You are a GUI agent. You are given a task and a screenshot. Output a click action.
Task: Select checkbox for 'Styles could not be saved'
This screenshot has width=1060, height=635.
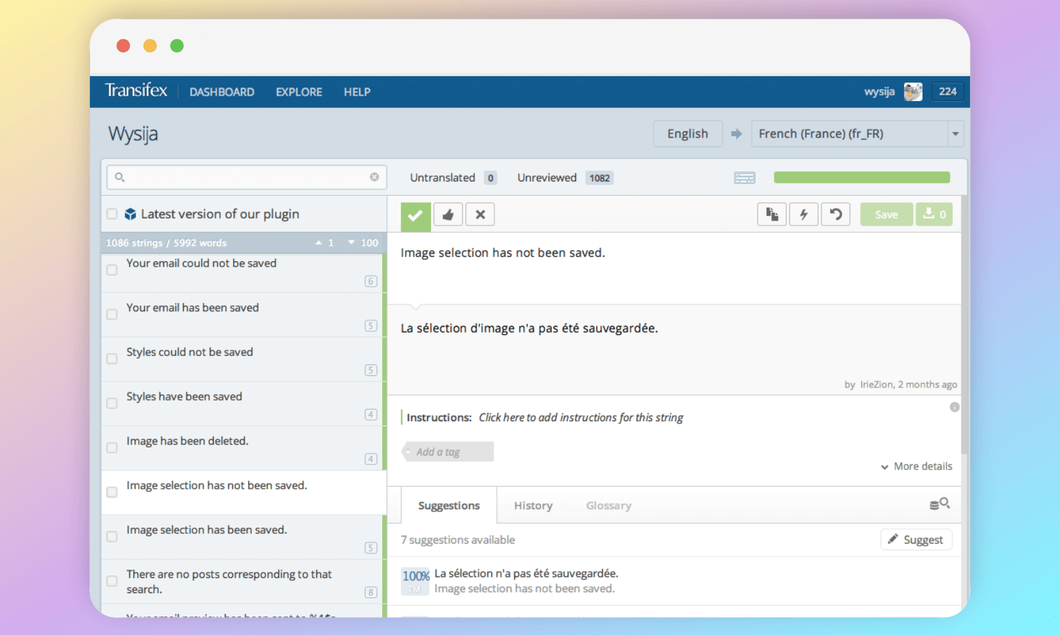pos(112,359)
